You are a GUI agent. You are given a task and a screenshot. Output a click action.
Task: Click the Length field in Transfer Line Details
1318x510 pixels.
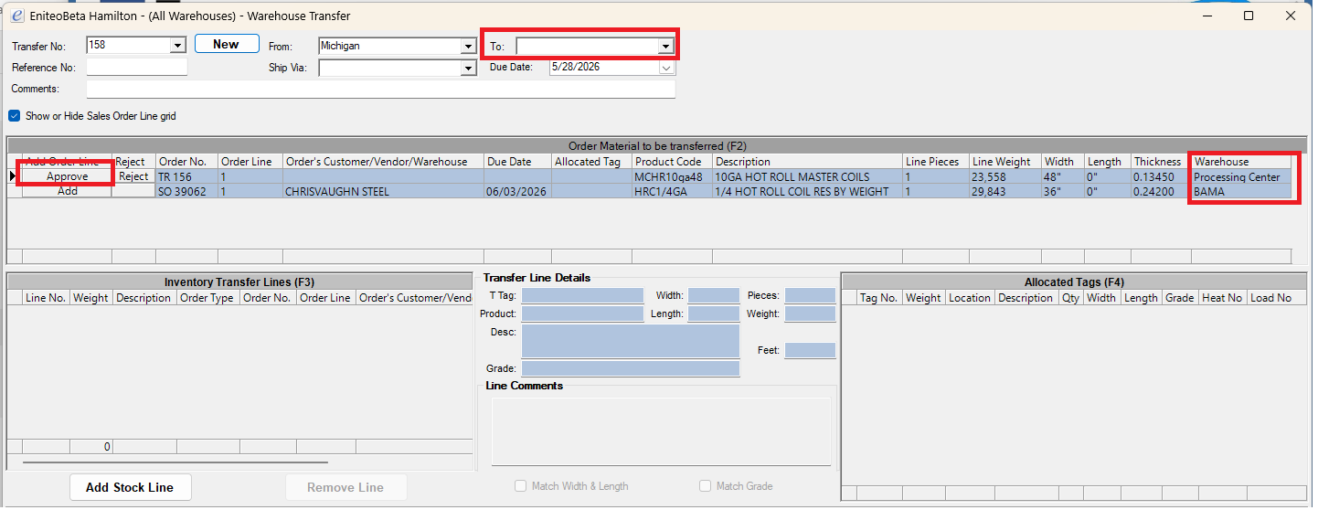(713, 313)
